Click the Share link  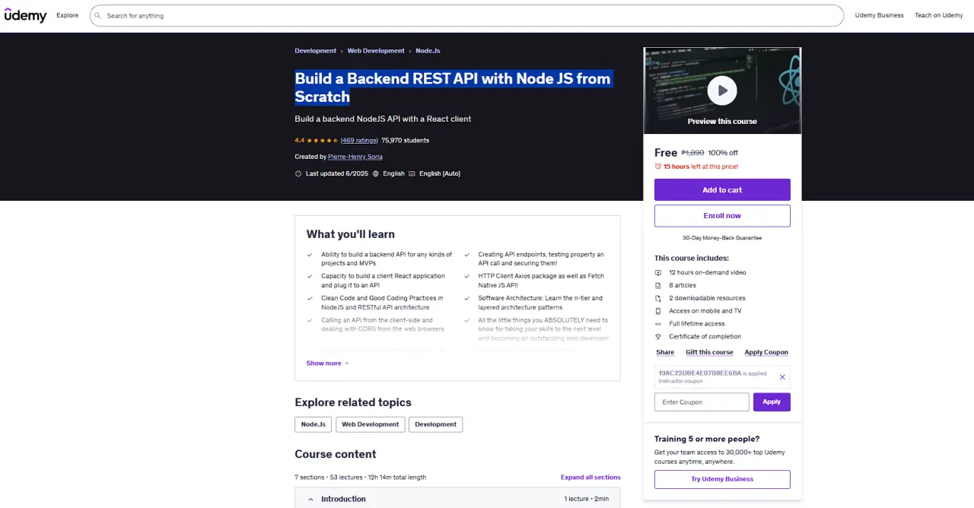[665, 353]
